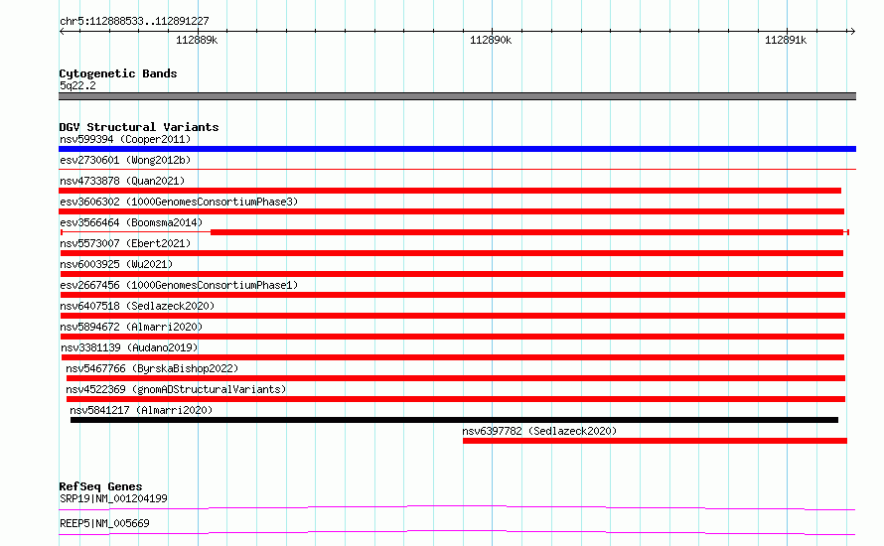884x546 pixels.
Task: Click the right arrow end of ruler
Action: (852, 32)
